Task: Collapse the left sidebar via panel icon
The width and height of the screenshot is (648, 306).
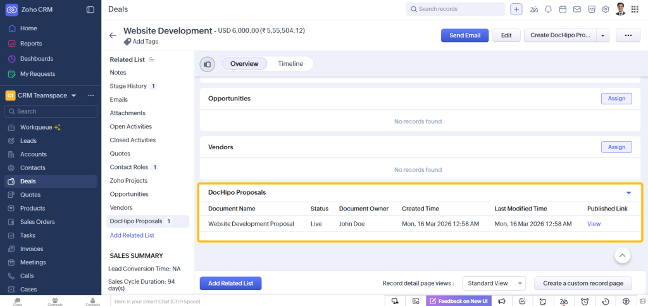Action: tap(90, 9)
